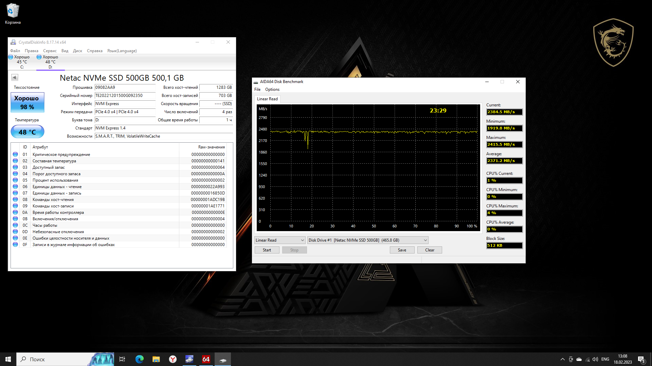The height and width of the screenshot is (366, 652).
Task: Click the Current value 2384.5 MB/s
Action: pos(504,112)
